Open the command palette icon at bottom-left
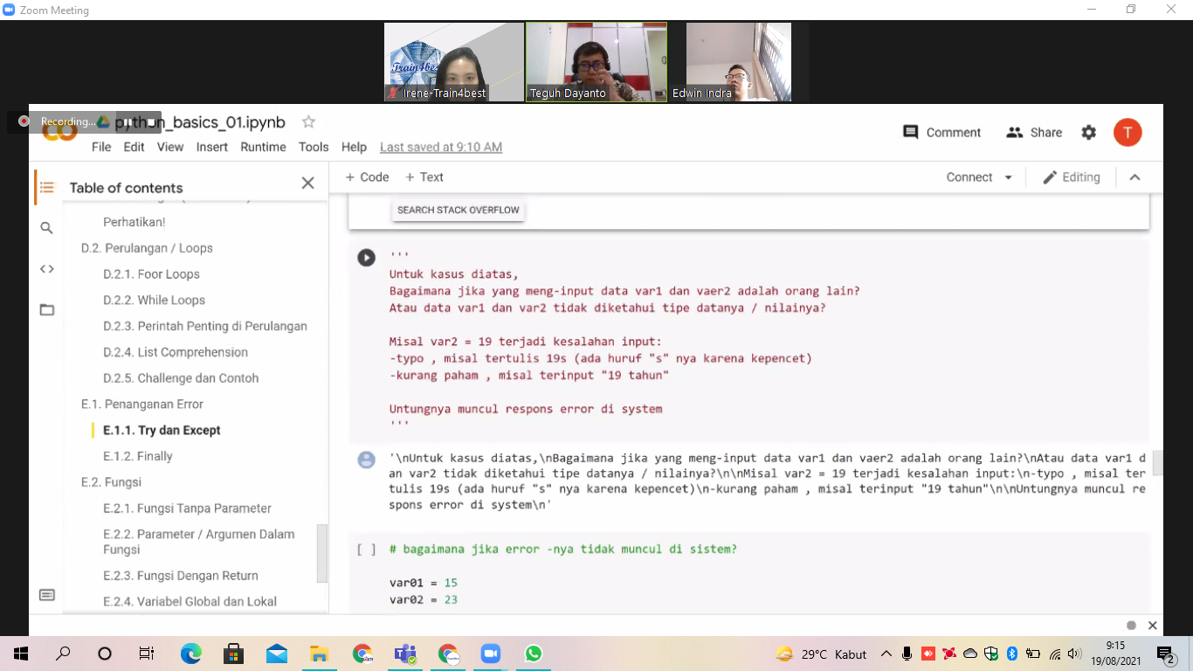This screenshot has height=671, width=1193. 47,595
